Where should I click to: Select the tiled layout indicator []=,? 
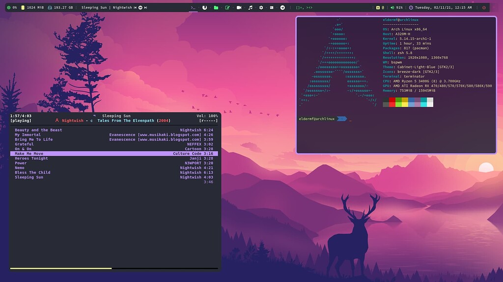(300, 7)
